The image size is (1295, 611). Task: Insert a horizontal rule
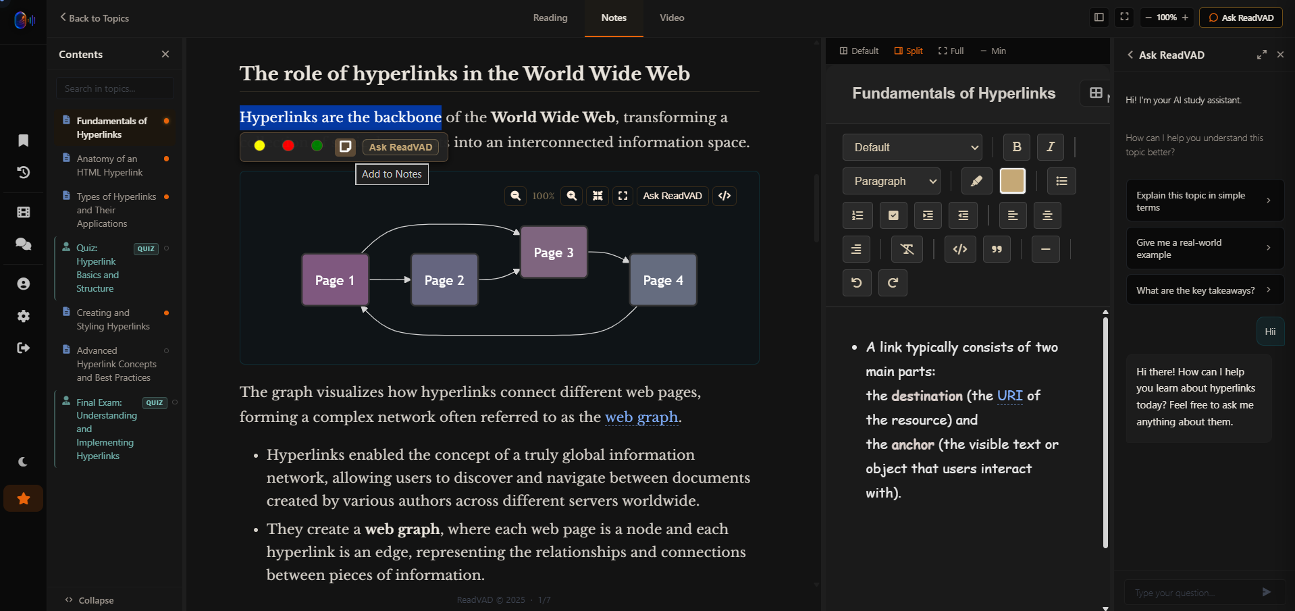[1045, 249]
